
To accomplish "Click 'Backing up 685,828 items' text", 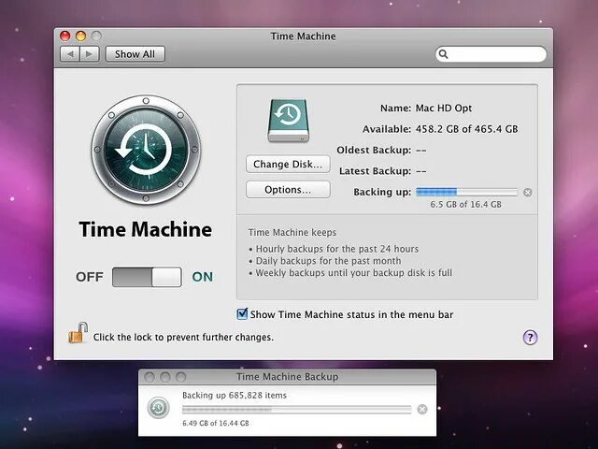I will pos(235,395).
